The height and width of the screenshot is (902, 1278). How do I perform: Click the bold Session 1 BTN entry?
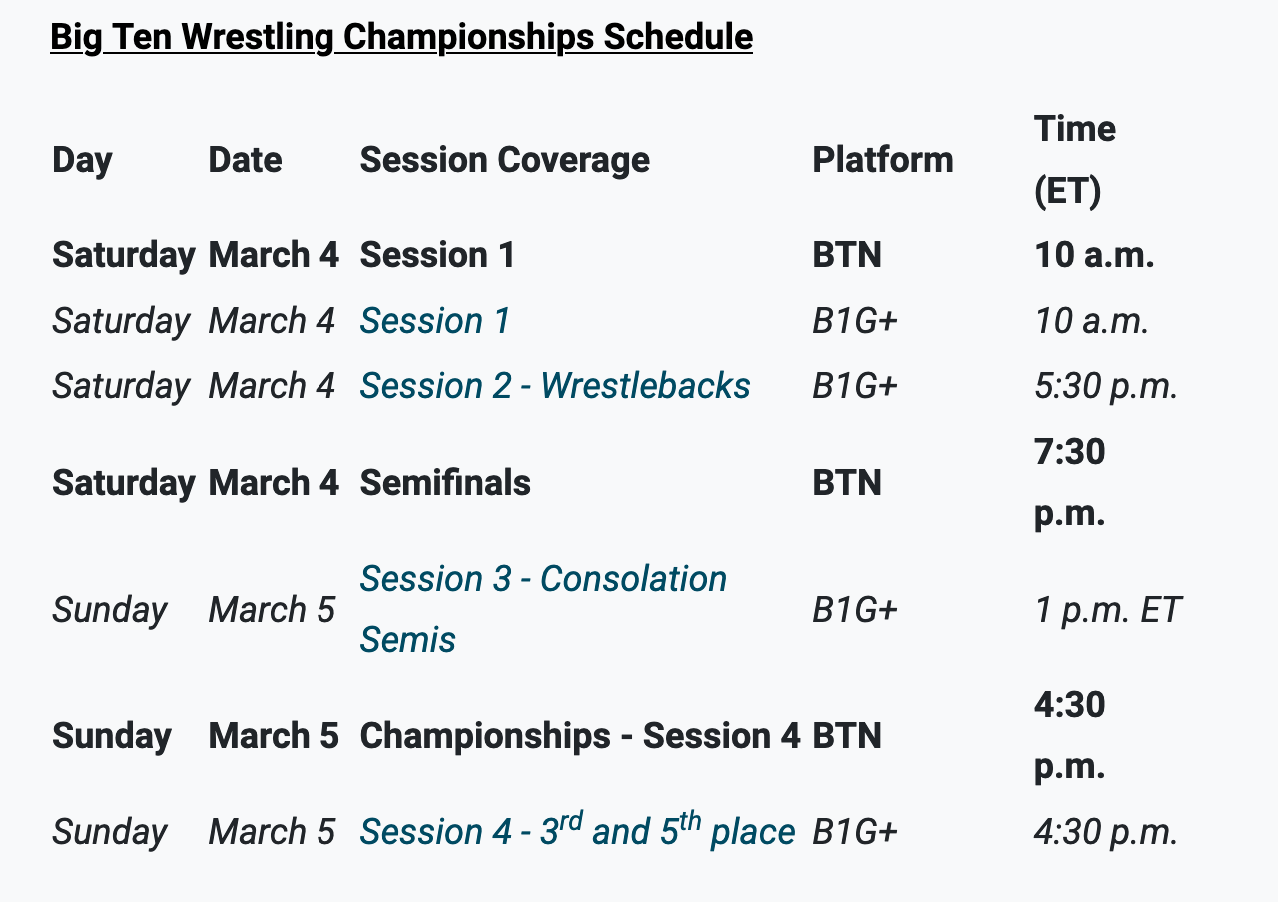437,255
